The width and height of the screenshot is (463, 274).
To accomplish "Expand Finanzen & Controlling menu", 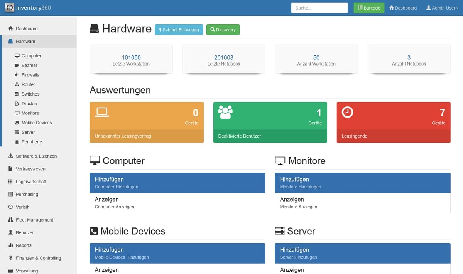I will (x=38, y=258).
